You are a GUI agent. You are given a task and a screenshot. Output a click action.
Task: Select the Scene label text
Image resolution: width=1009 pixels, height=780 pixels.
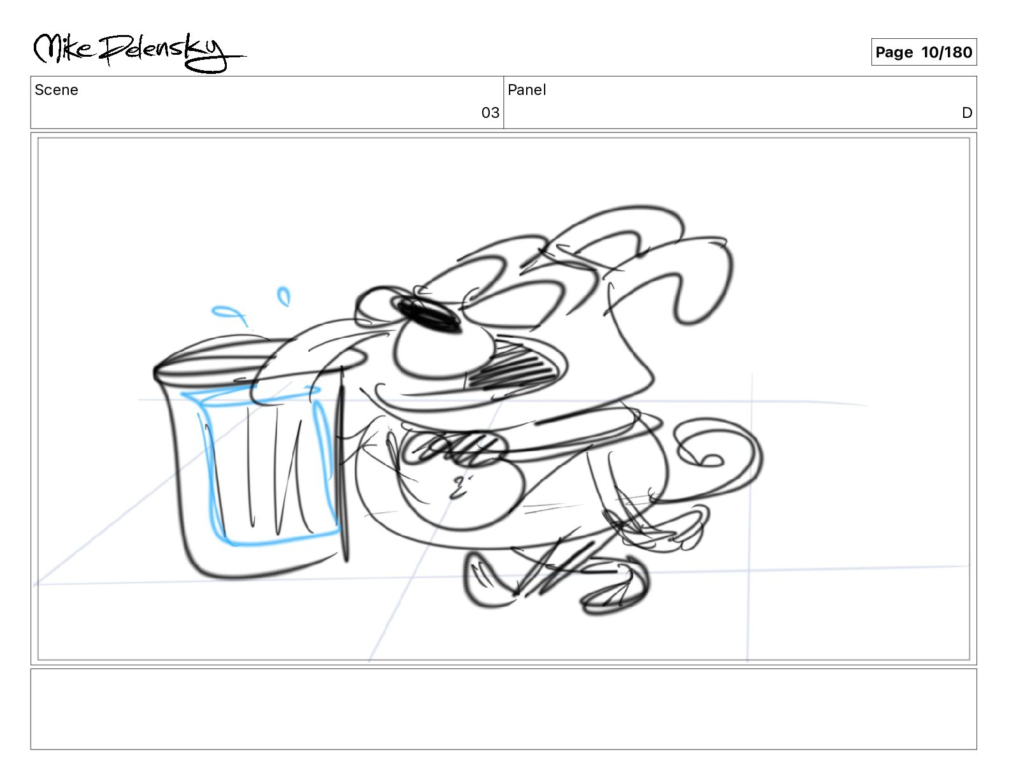point(57,90)
